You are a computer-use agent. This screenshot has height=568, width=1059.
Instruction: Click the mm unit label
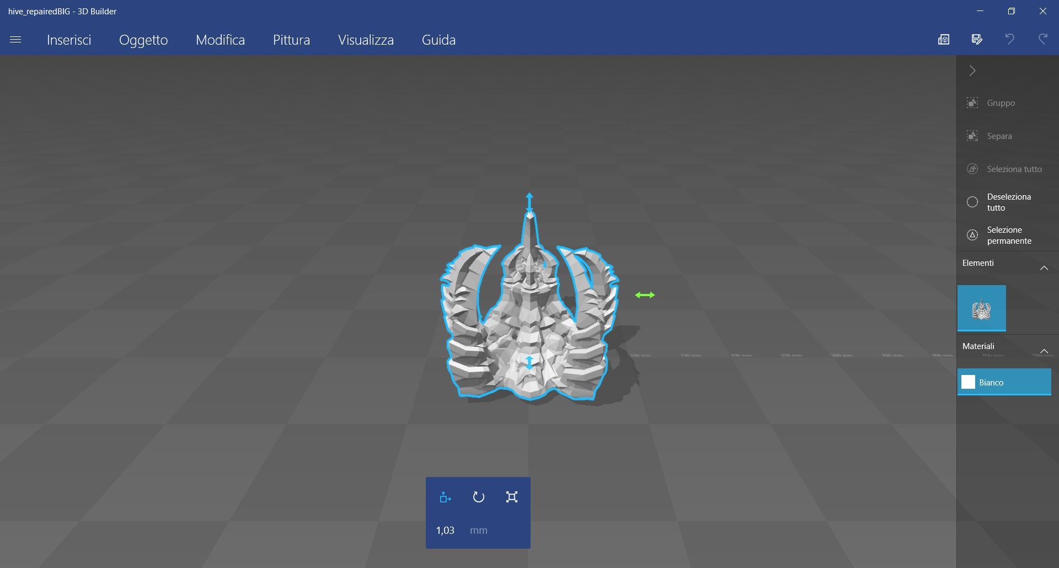click(478, 531)
